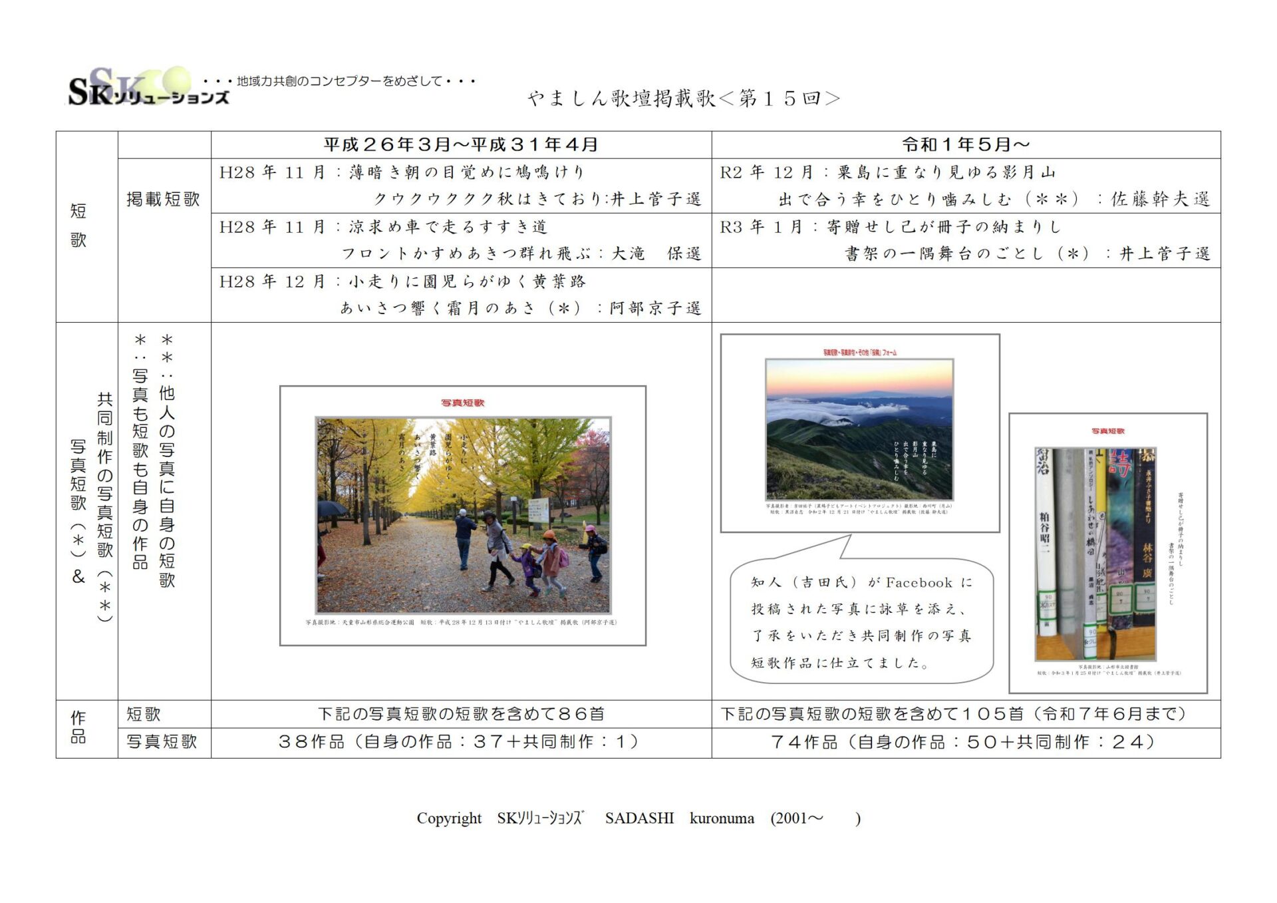Click the SKソリューションズ logo
The width and height of the screenshot is (1277, 903).
tap(148, 88)
